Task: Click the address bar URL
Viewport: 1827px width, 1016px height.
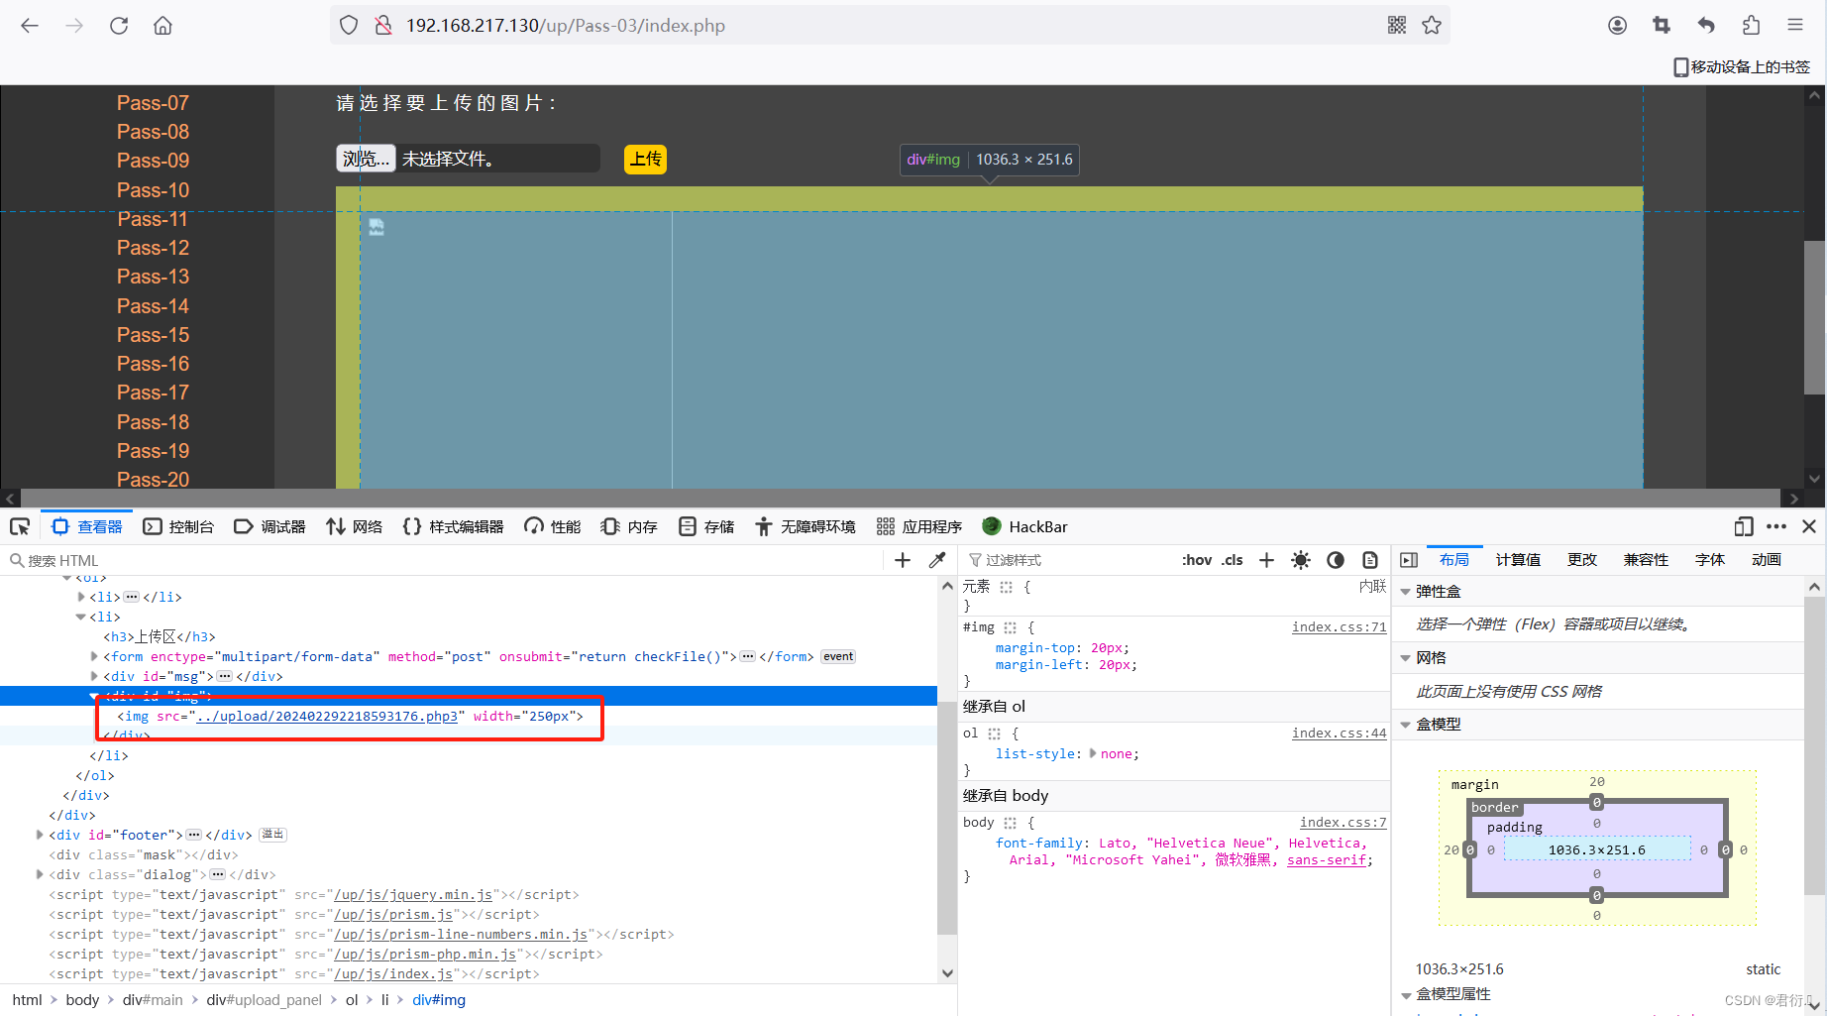Action: [566, 26]
